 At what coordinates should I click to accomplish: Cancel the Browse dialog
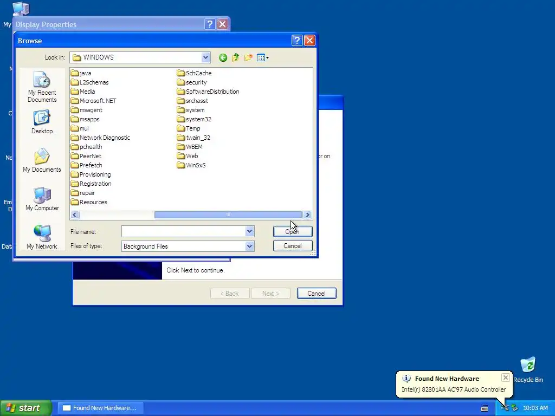pos(293,246)
